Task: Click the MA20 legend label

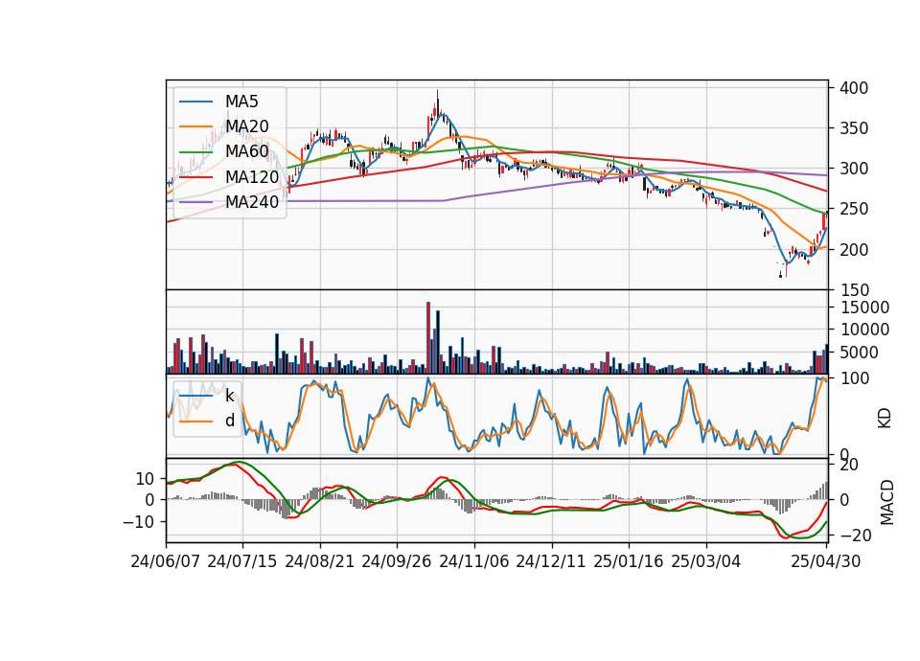Action: 246,126
